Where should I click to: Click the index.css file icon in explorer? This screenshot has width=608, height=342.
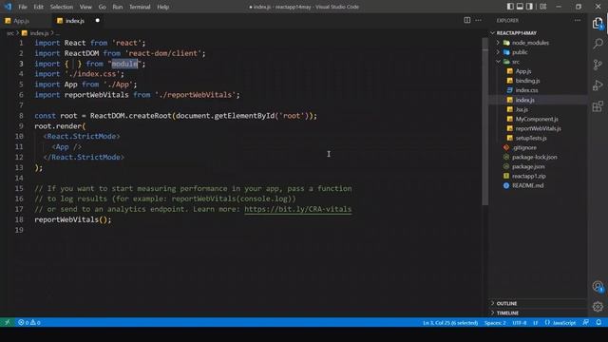pyautogui.click(x=509, y=90)
